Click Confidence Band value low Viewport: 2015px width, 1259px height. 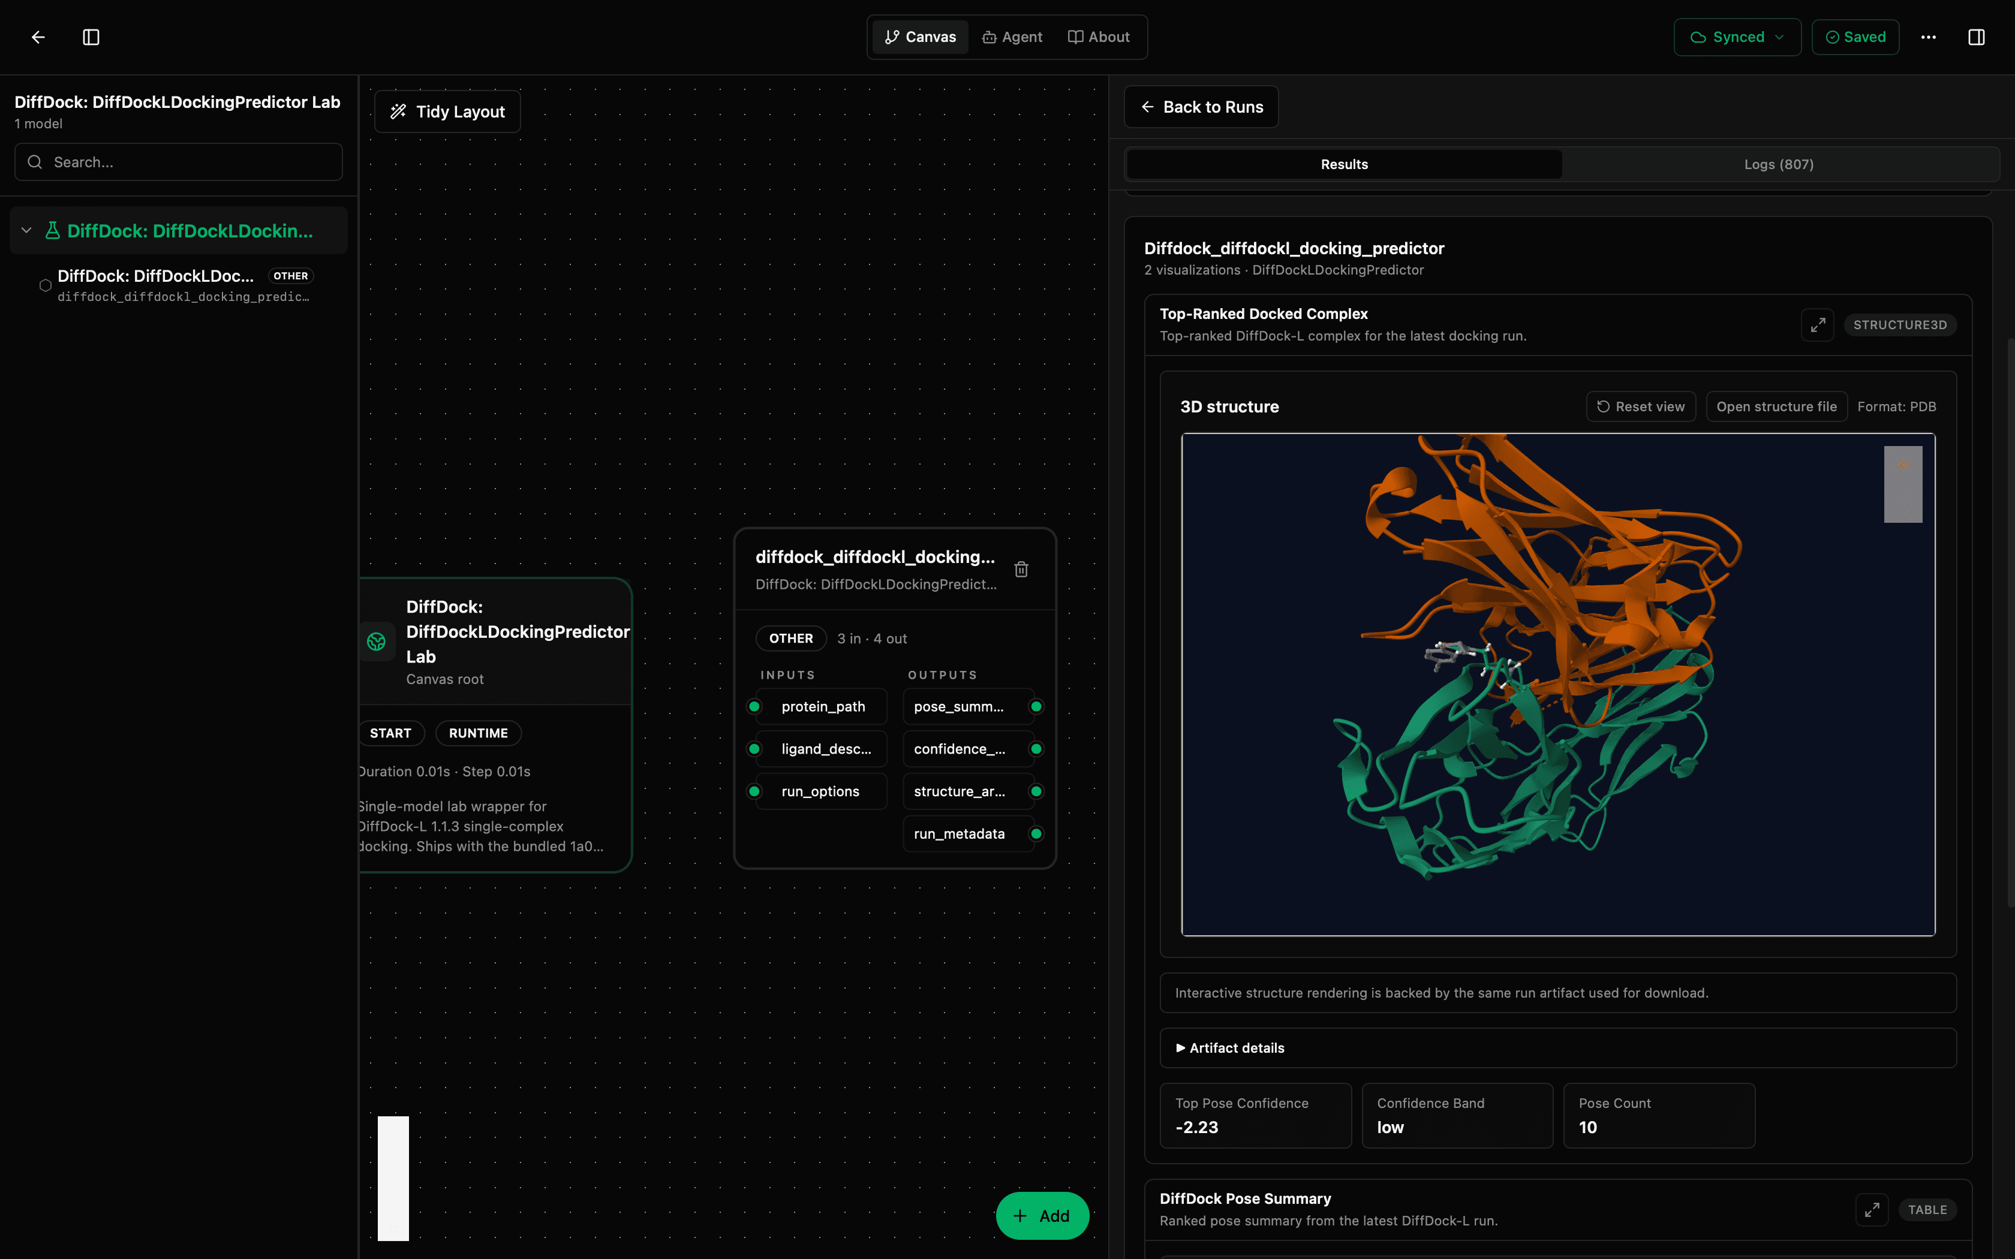1390,1127
